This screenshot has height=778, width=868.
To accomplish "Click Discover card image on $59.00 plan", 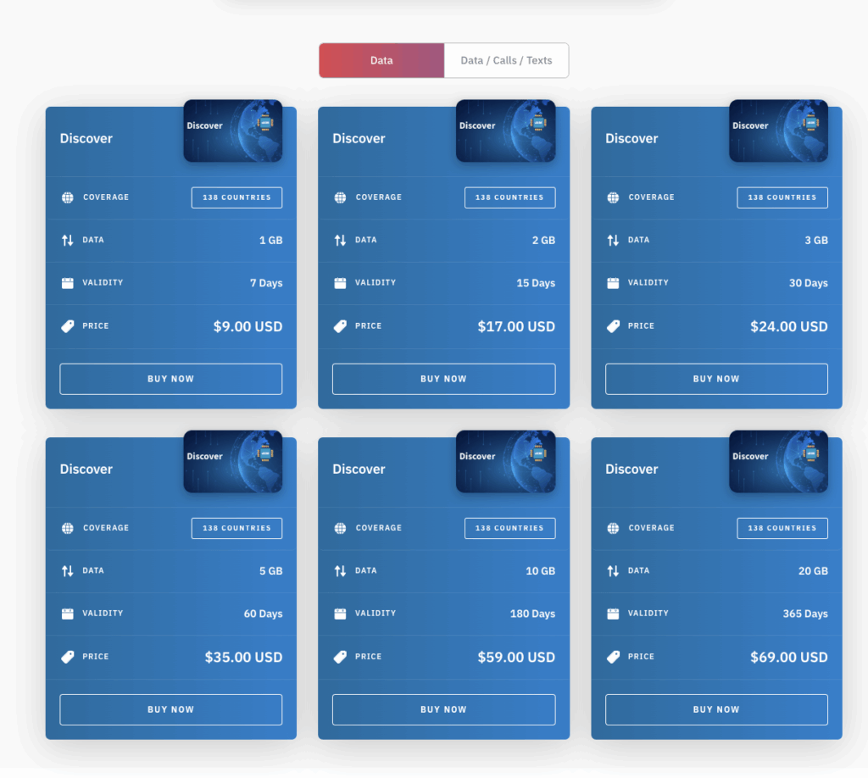I will [x=505, y=461].
